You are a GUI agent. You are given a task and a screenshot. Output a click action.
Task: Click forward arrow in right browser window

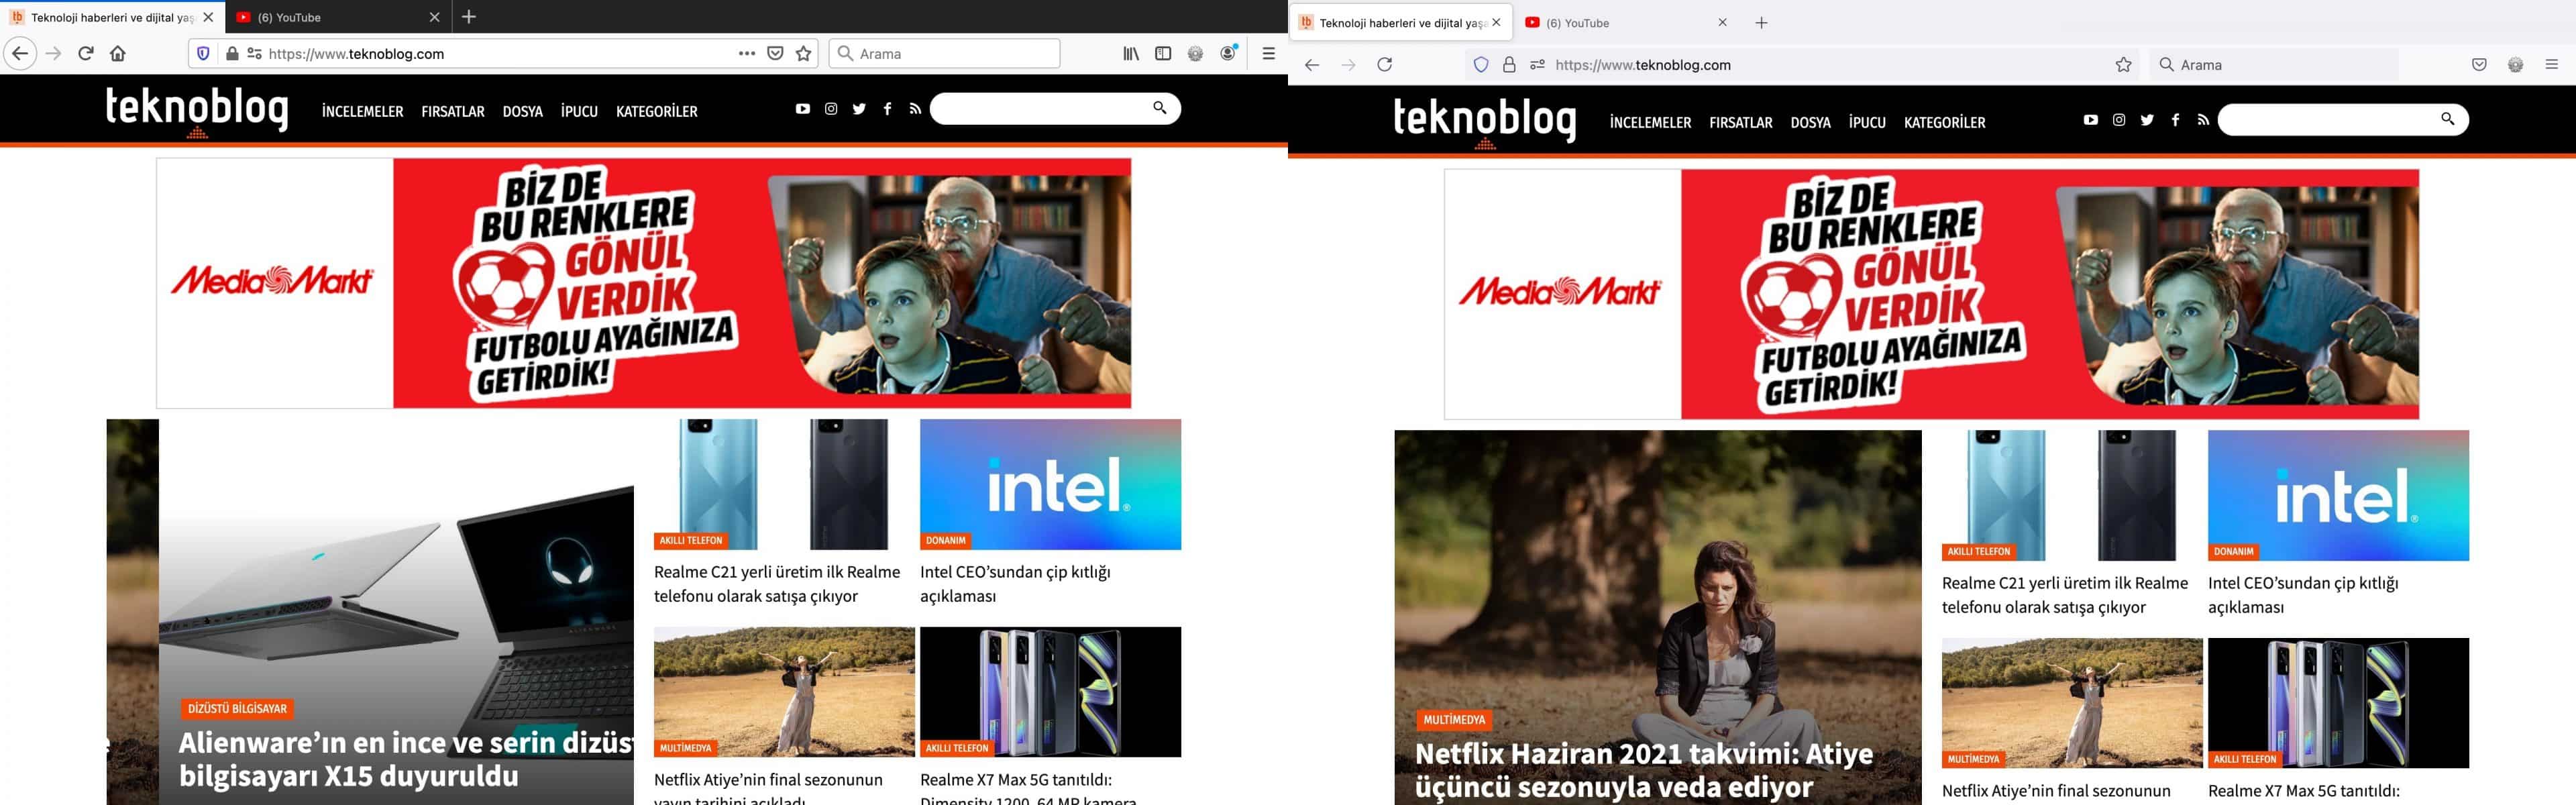pyautogui.click(x=1348, y=65)
